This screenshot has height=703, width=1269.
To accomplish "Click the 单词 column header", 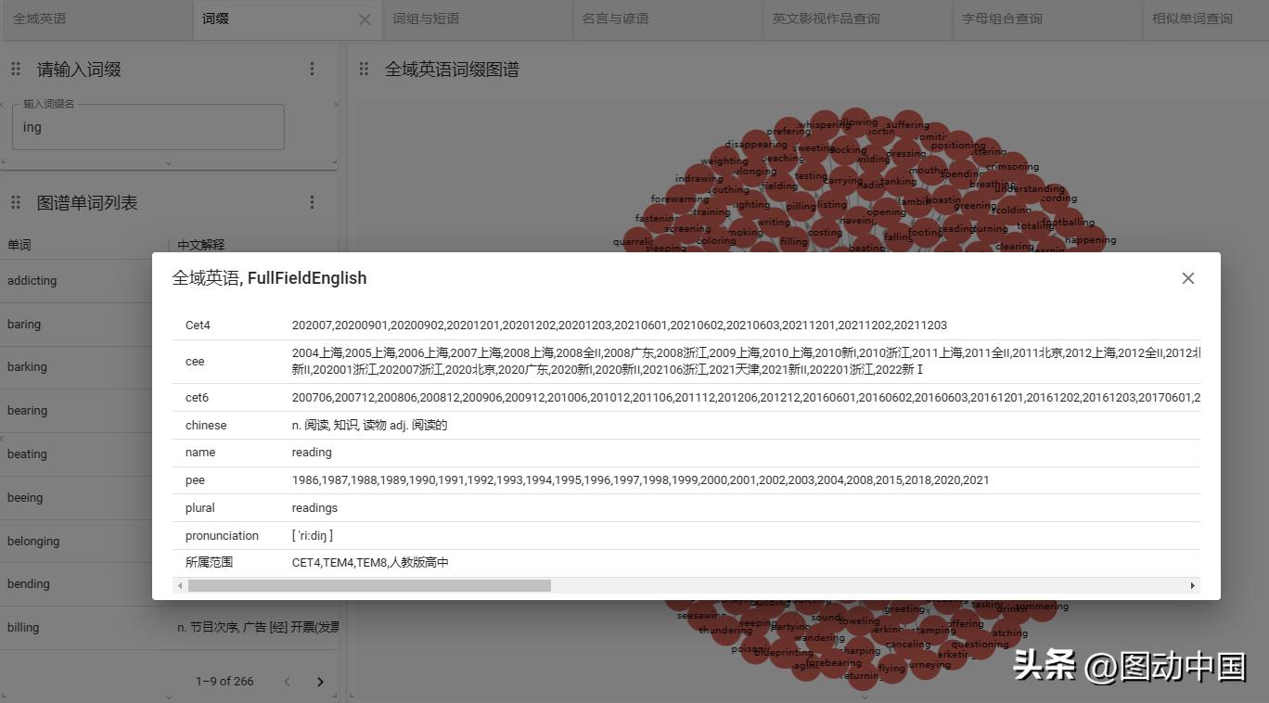I will click(x=20, y=245).
